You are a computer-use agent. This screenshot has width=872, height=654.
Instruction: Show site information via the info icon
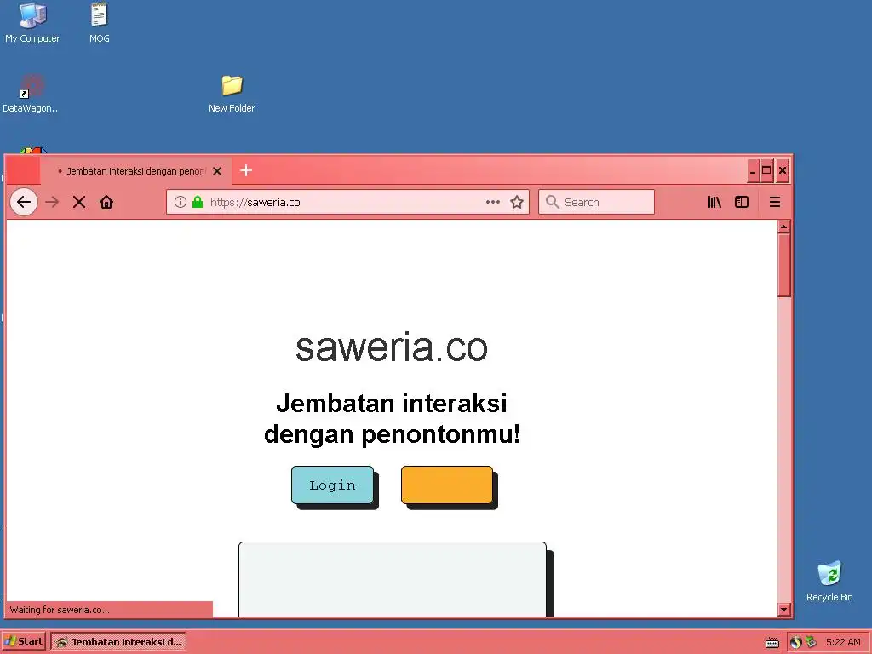[x=181, y=202]
